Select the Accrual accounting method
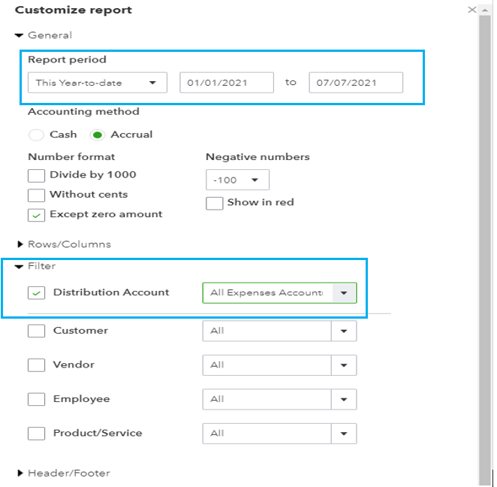This screenshot has width=497, height=487. 97,135
